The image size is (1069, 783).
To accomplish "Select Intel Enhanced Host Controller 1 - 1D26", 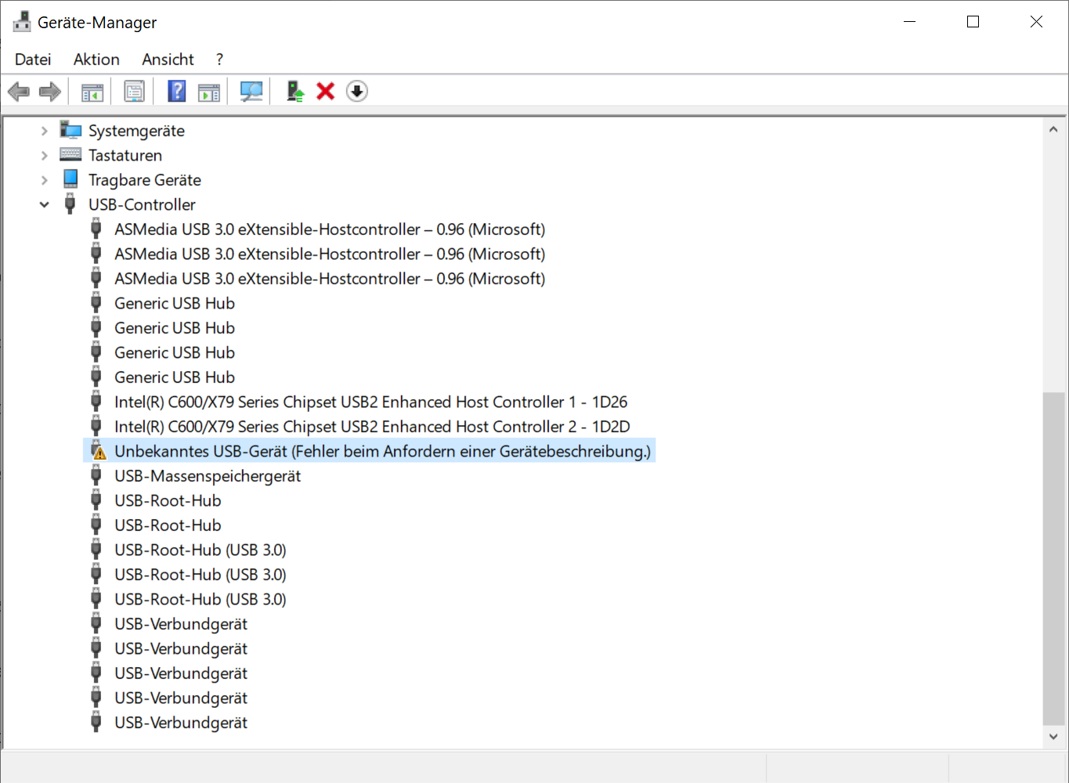I will [x=370, y=402].
